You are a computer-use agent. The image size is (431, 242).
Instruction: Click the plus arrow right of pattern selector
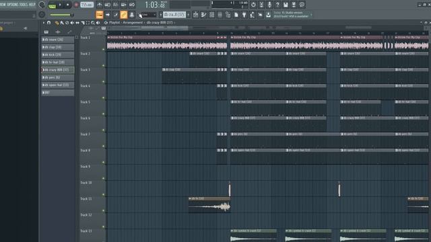(189, 15)
